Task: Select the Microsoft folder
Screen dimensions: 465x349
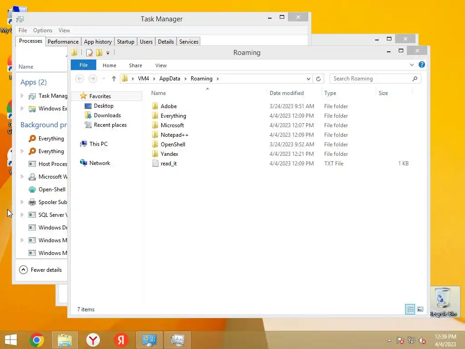Action: coord(172,125)
